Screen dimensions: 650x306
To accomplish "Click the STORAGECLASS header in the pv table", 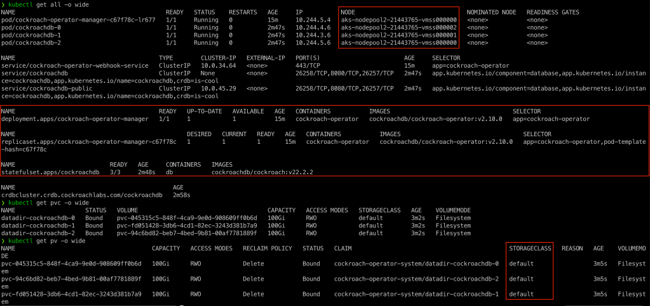I will (x=530, y=248).
